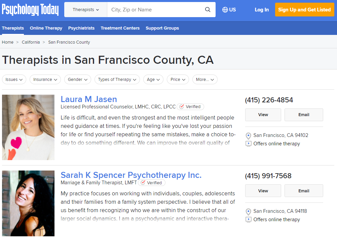This screenshot has width=337, height=240.
Task: Open the Laura M Jasen name link
Action: (89, 99)
